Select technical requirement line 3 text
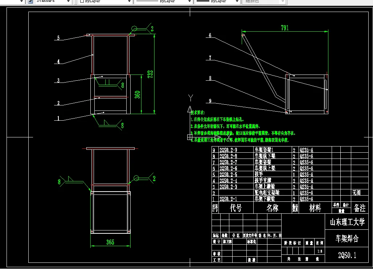 point(243,133)
